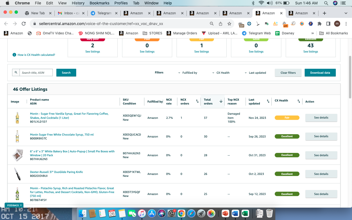Open the Chrome extensions puzzle icon
This screenshot has height=220, width=352.
coord(320,24)
